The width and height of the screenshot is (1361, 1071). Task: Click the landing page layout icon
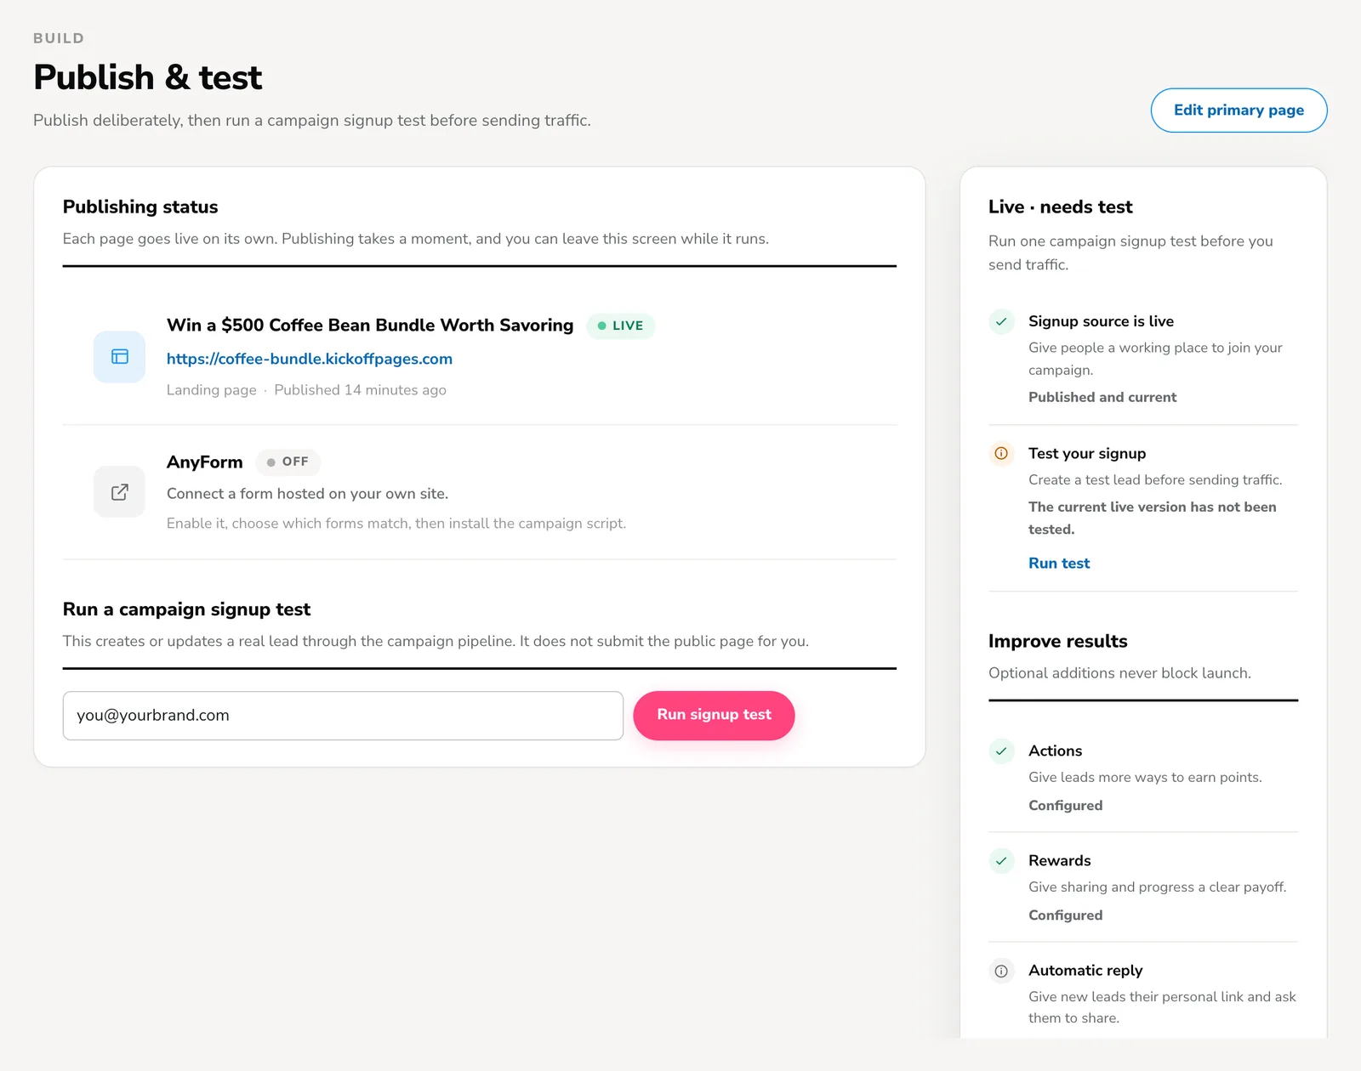click(120, 357)
